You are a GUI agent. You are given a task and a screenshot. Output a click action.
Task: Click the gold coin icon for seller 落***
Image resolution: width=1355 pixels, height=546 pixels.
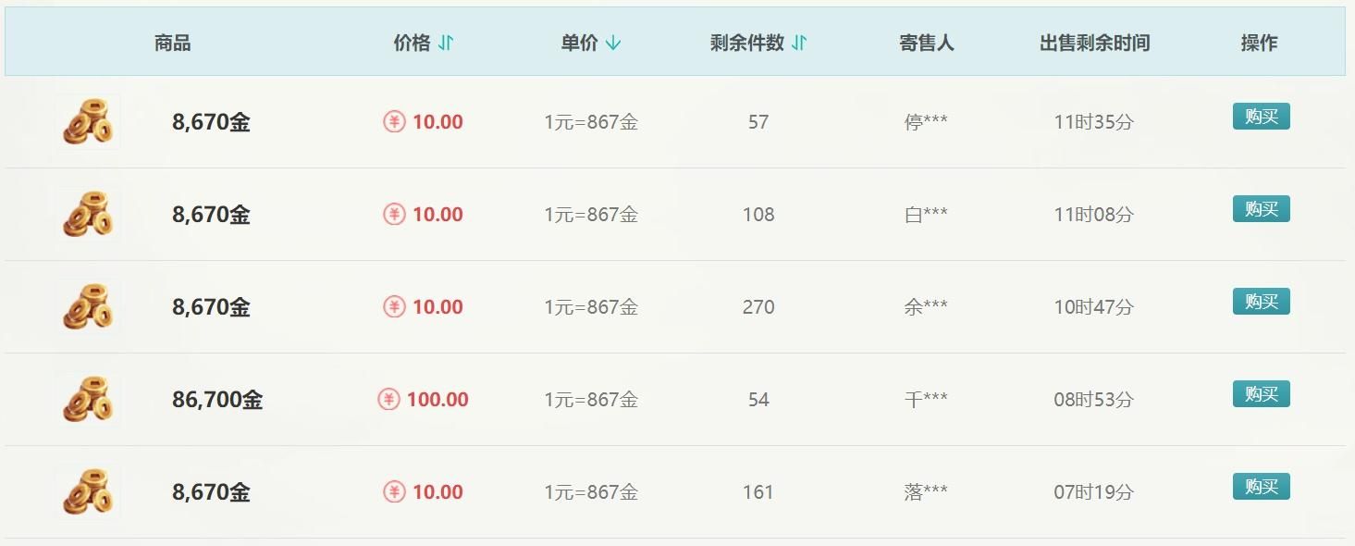88,491
